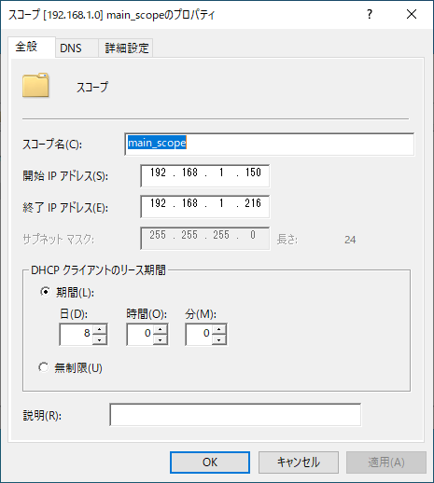Click the キャンセル button
Screen dimensions: 434x483
coord(299,462)
